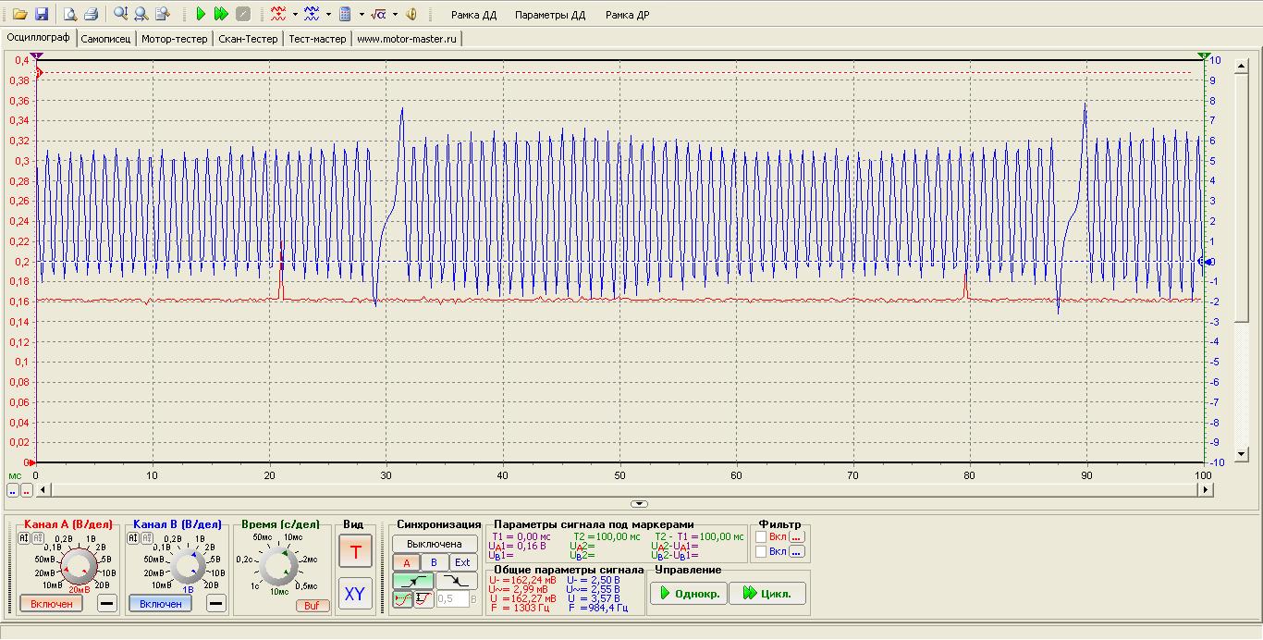Expand the collapse arrow below the graph
Screen dimensions: 1263x640
coord(639,503)
